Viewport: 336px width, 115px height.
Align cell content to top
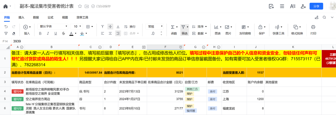(103, 27)
